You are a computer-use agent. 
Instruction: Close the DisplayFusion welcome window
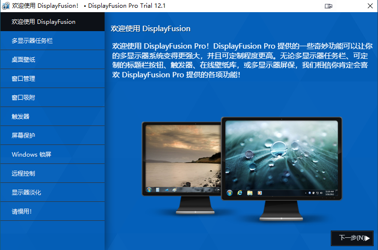370,6
